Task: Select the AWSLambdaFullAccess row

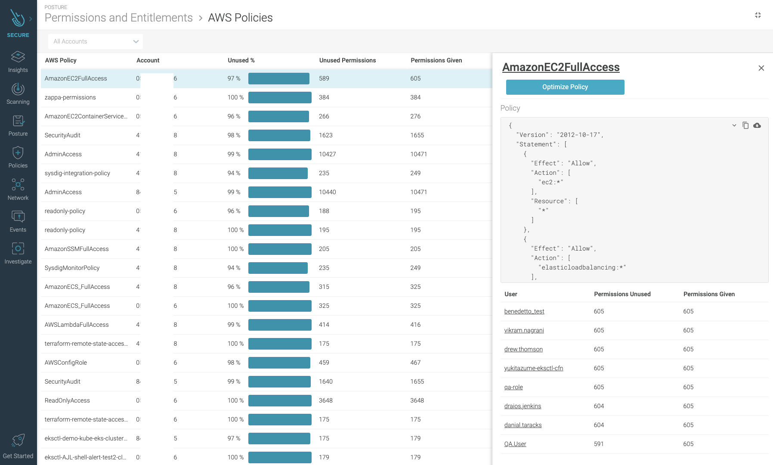Action: (x=266, y=325)
